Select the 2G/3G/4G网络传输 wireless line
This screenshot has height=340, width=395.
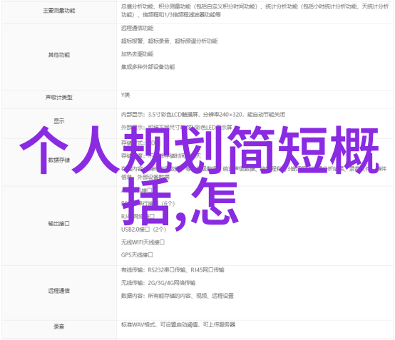158,283
